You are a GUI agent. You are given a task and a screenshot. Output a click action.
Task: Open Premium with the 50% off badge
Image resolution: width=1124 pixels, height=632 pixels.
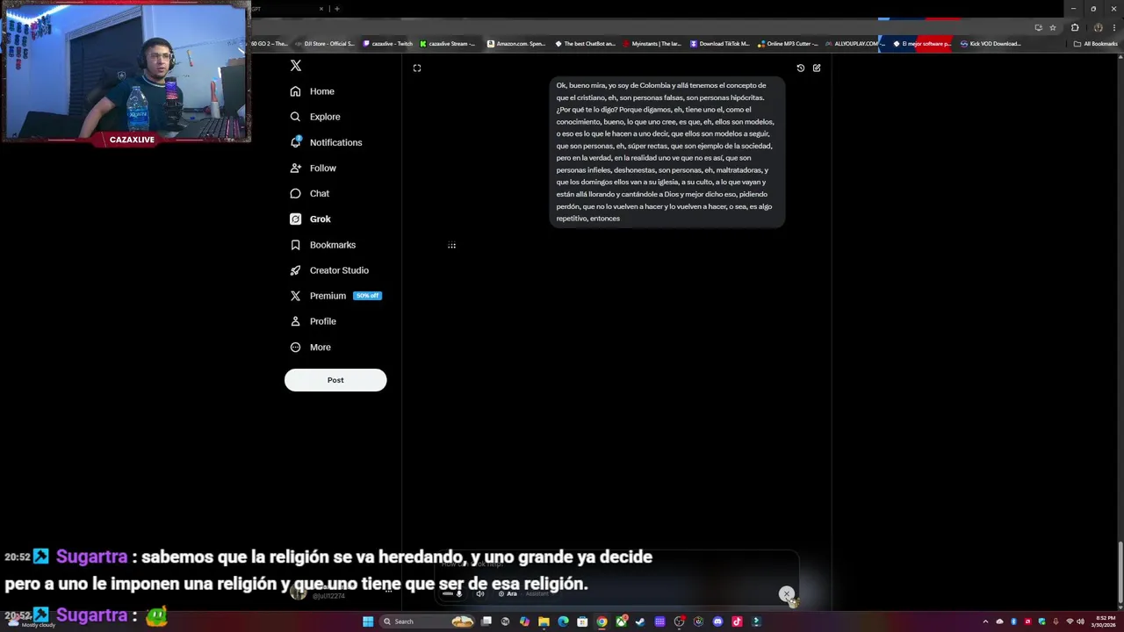coord(335,296)
